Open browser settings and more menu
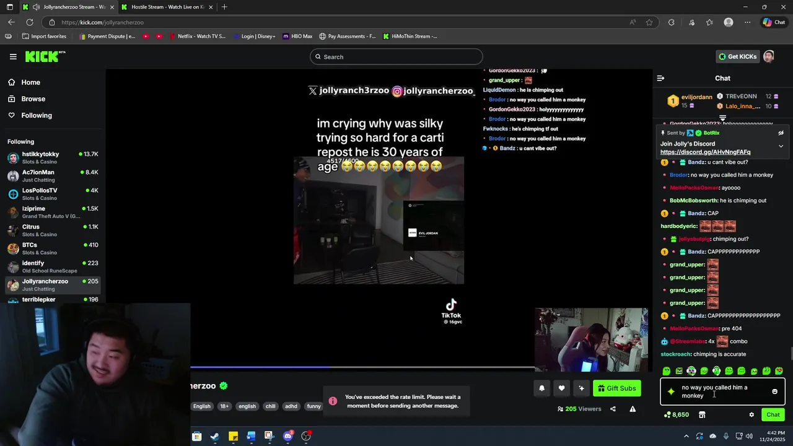Image resolution: width=793 pixels, height=446 pixels. pos(747,22)
